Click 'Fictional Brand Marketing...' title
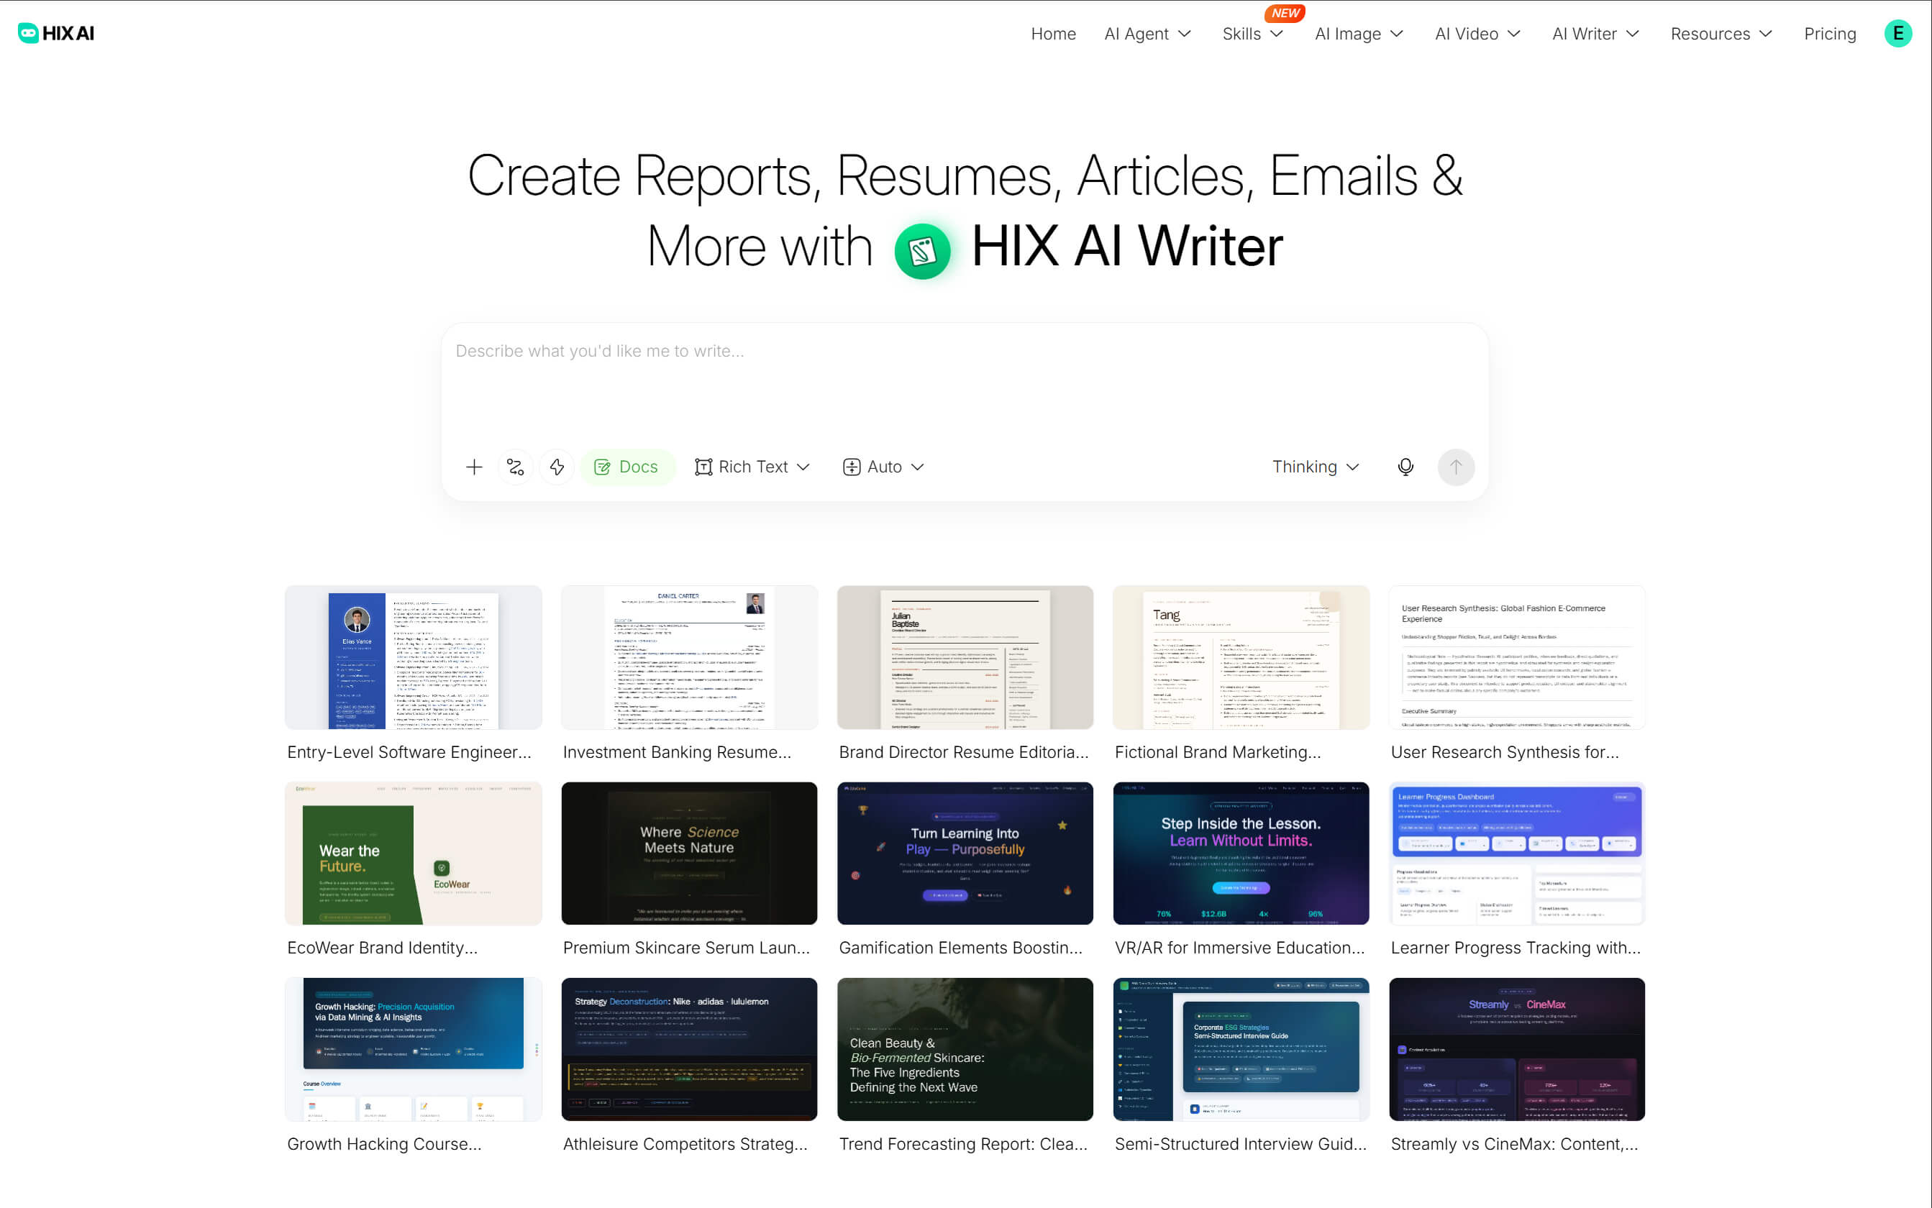 [x=1218, y=752]
